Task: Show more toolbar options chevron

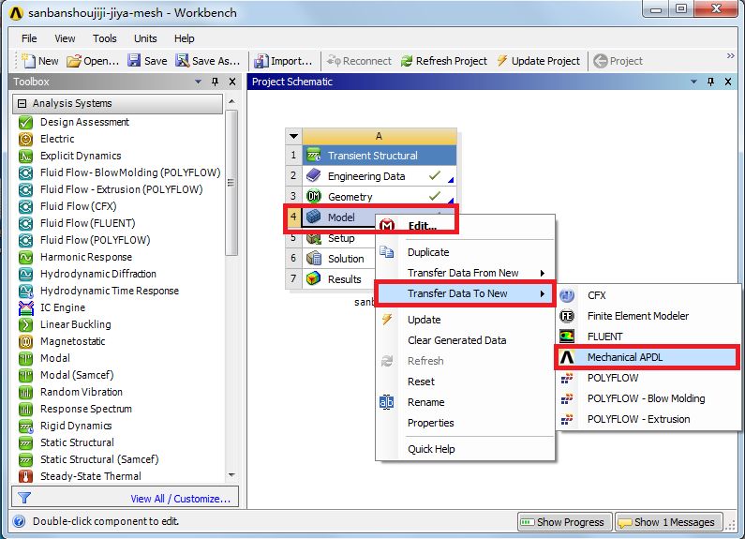Action: pos(731,56)
